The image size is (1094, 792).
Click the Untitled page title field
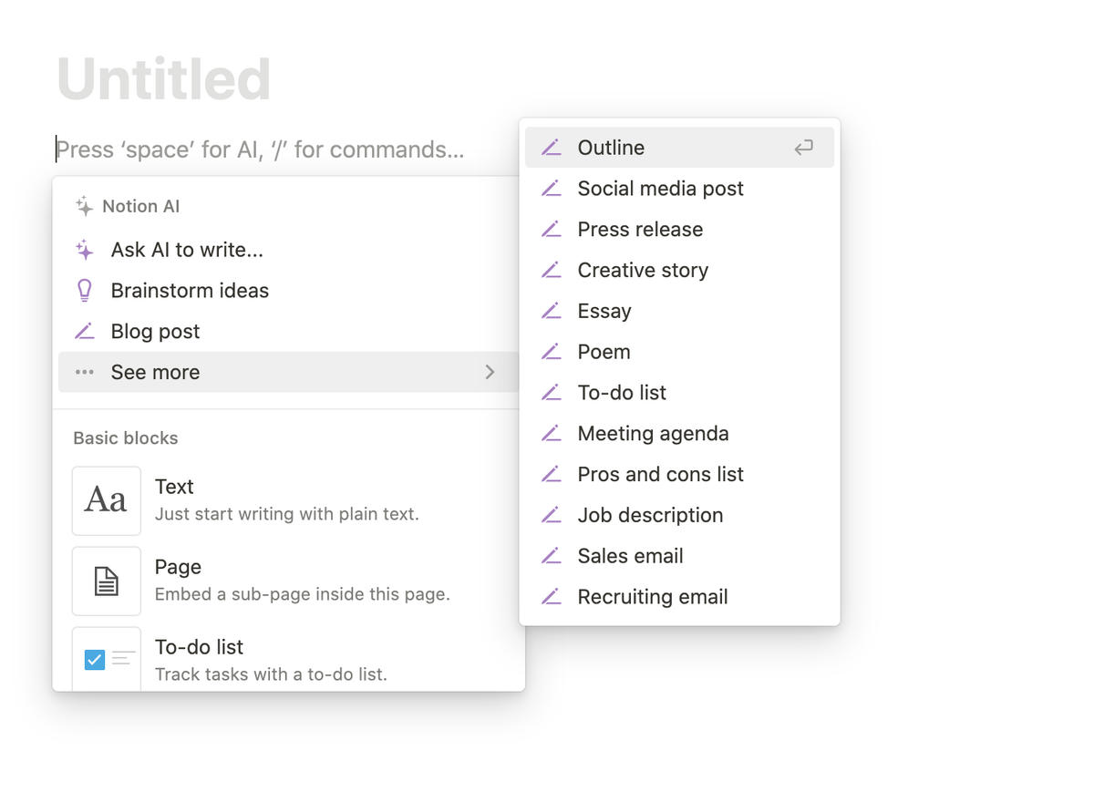(164, 79)
